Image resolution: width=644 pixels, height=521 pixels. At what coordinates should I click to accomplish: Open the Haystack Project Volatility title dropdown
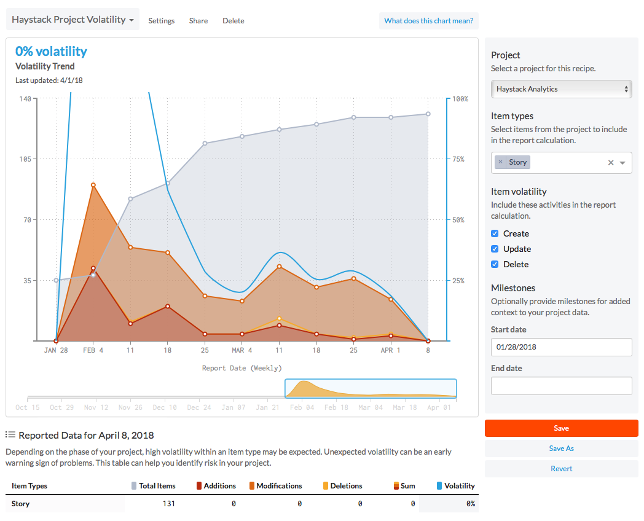pos(73,20)
